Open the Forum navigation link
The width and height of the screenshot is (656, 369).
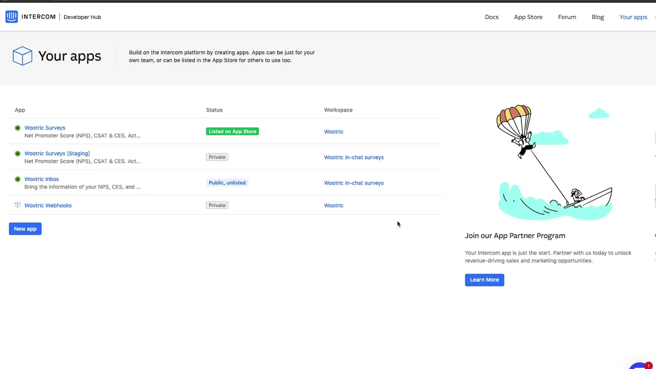567,17
